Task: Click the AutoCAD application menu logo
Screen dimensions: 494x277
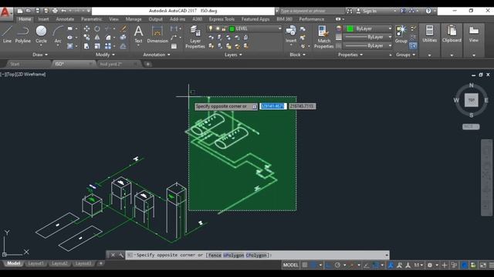Action: click(5, 12)
